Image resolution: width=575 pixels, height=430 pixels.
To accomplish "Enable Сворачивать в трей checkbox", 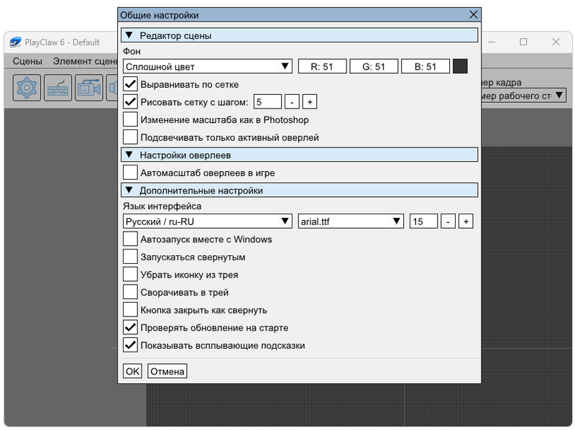I will click(130, 292).
